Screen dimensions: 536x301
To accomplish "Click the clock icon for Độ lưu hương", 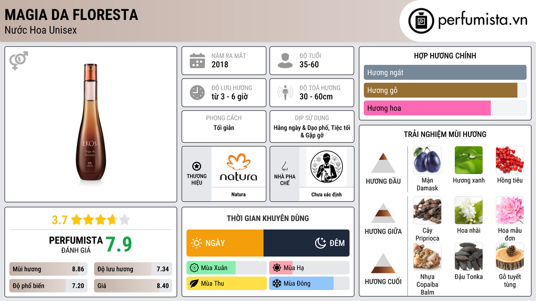I will click(197, 92).
